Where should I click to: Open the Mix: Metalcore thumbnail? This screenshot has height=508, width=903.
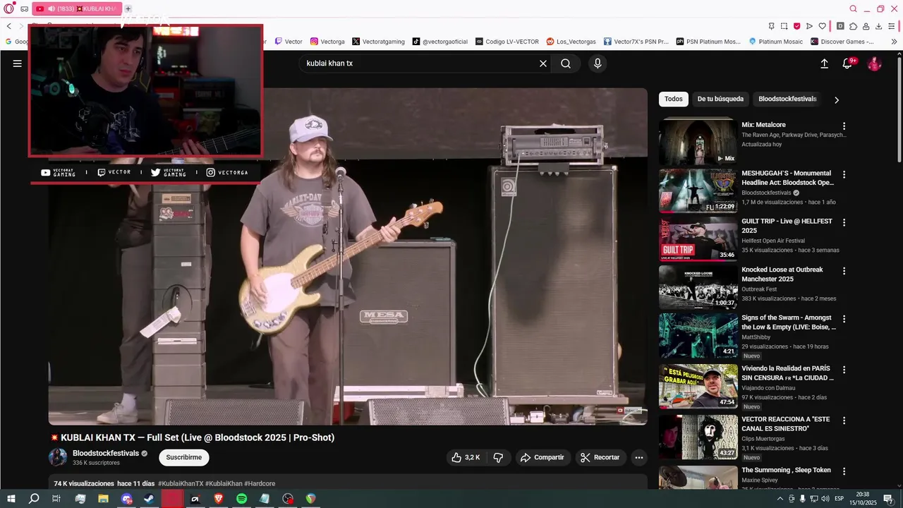pyautogui.click(x=698, y=142)
